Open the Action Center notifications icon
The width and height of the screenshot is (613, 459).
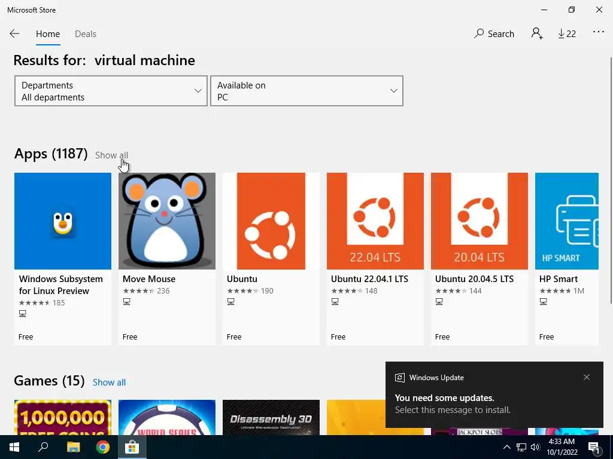pyautogui.click(x=594, y=447)
